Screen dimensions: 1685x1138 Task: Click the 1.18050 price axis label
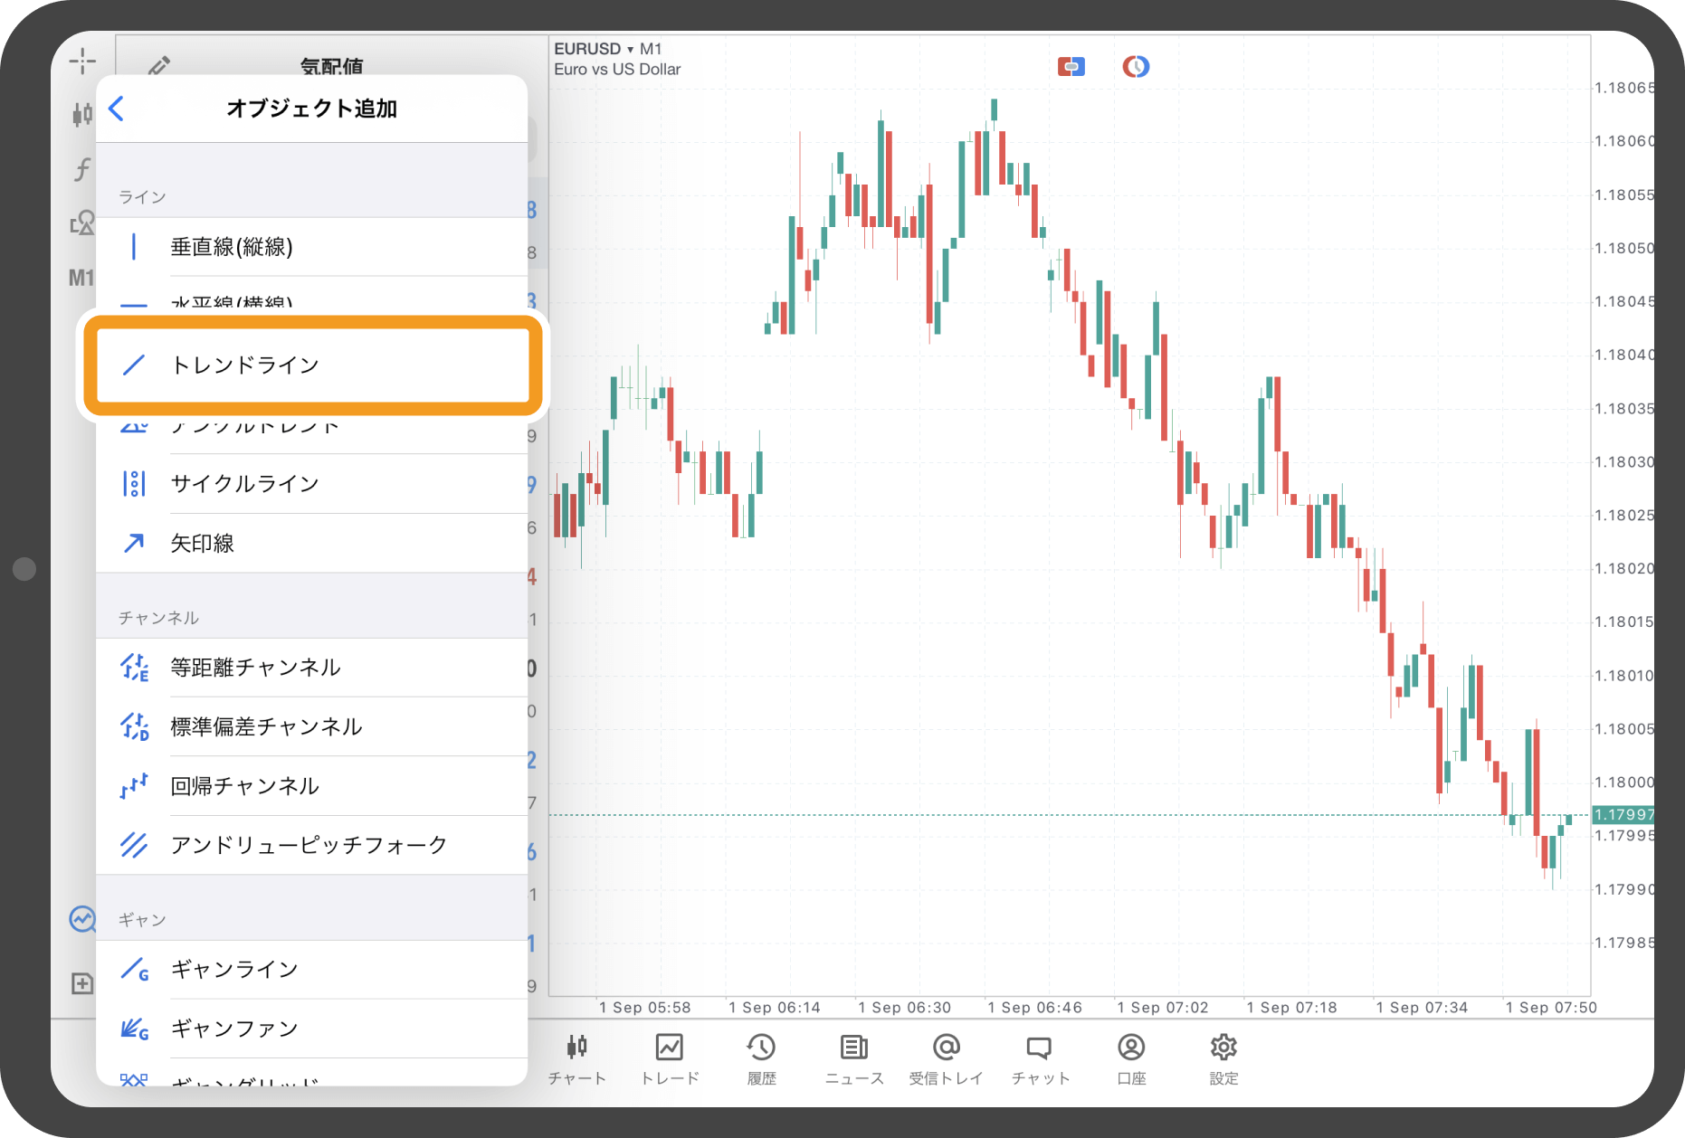coord(1624,248)
